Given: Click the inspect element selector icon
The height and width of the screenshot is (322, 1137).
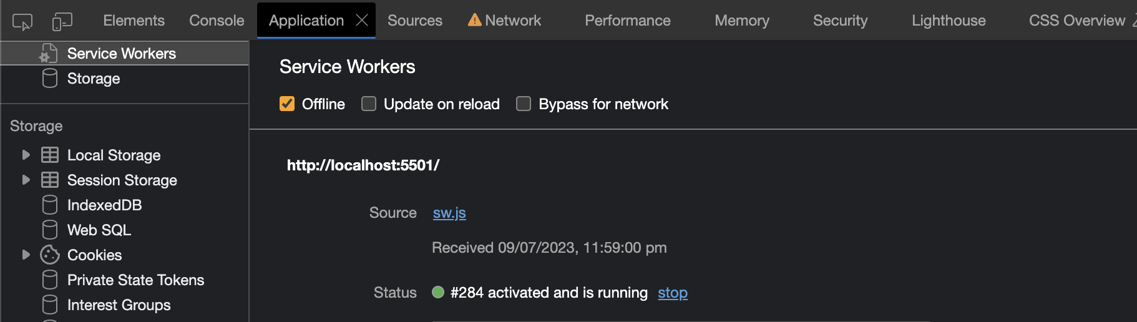Looking at the screenshot, I should 22,22.
